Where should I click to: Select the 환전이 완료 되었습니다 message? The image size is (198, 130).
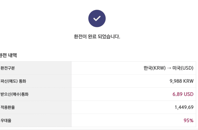pos(97,37)
